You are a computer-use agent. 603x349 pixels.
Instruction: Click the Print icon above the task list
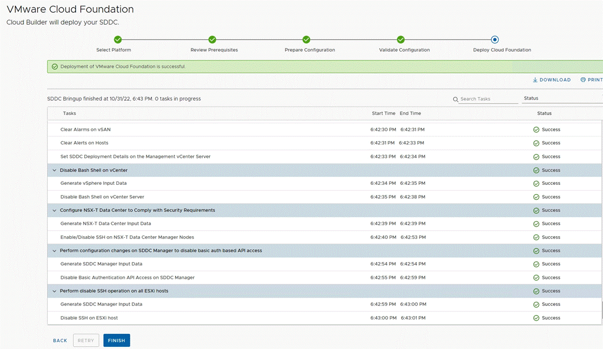point(582,79)
